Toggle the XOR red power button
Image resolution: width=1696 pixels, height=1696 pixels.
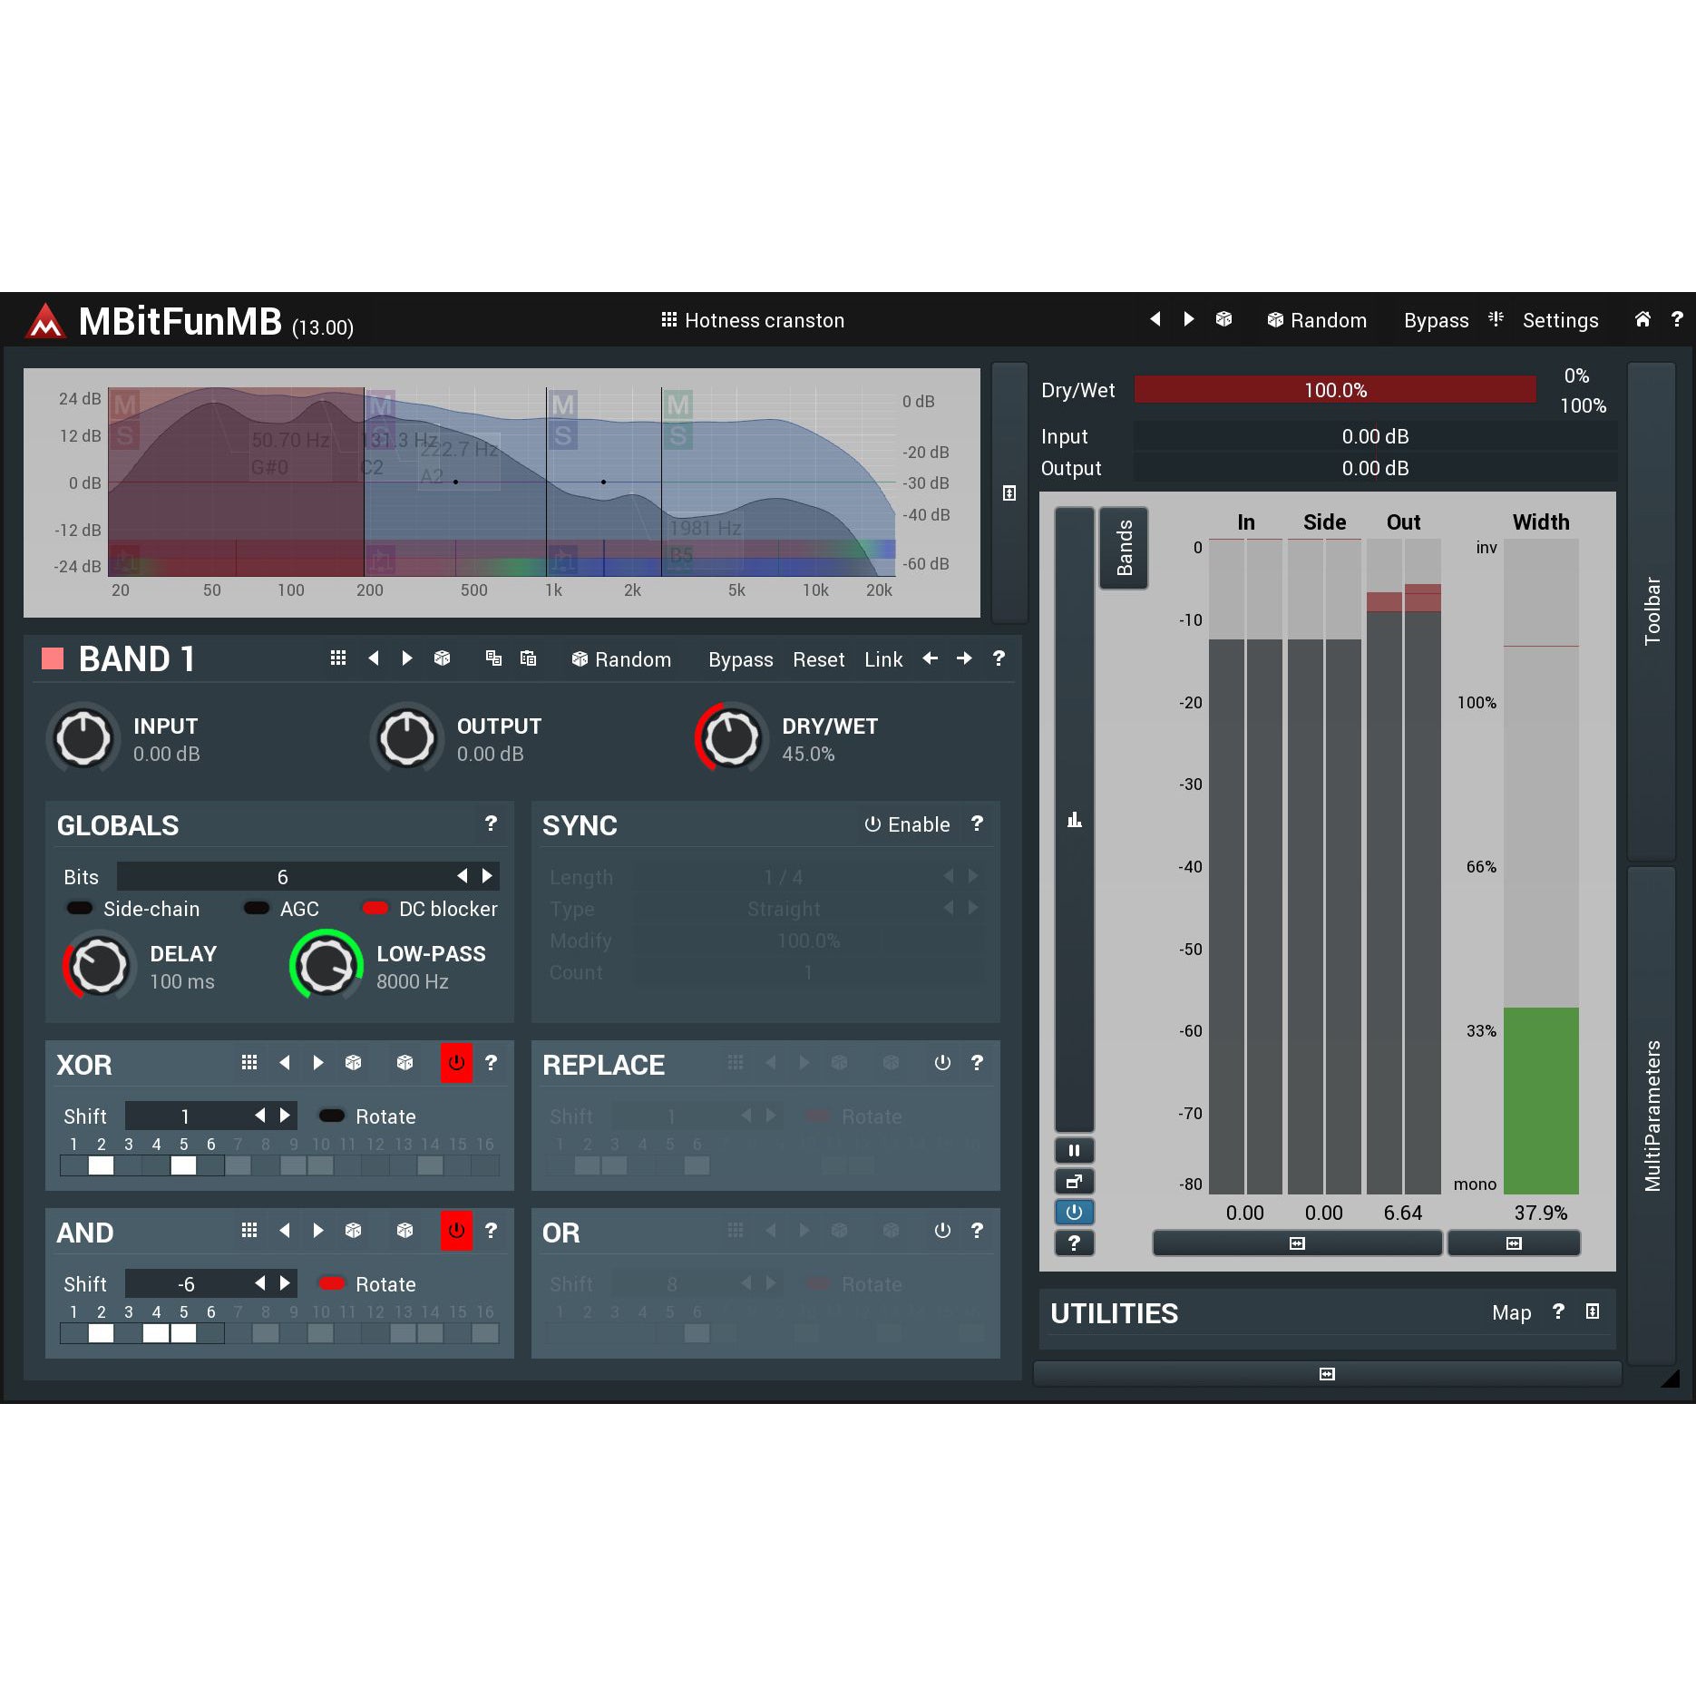456,1062
